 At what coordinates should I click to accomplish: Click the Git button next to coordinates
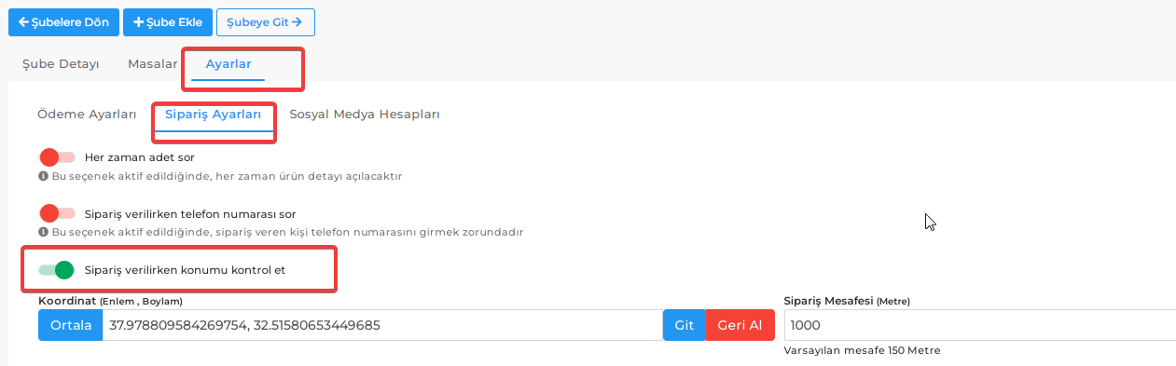click(685, 325)
